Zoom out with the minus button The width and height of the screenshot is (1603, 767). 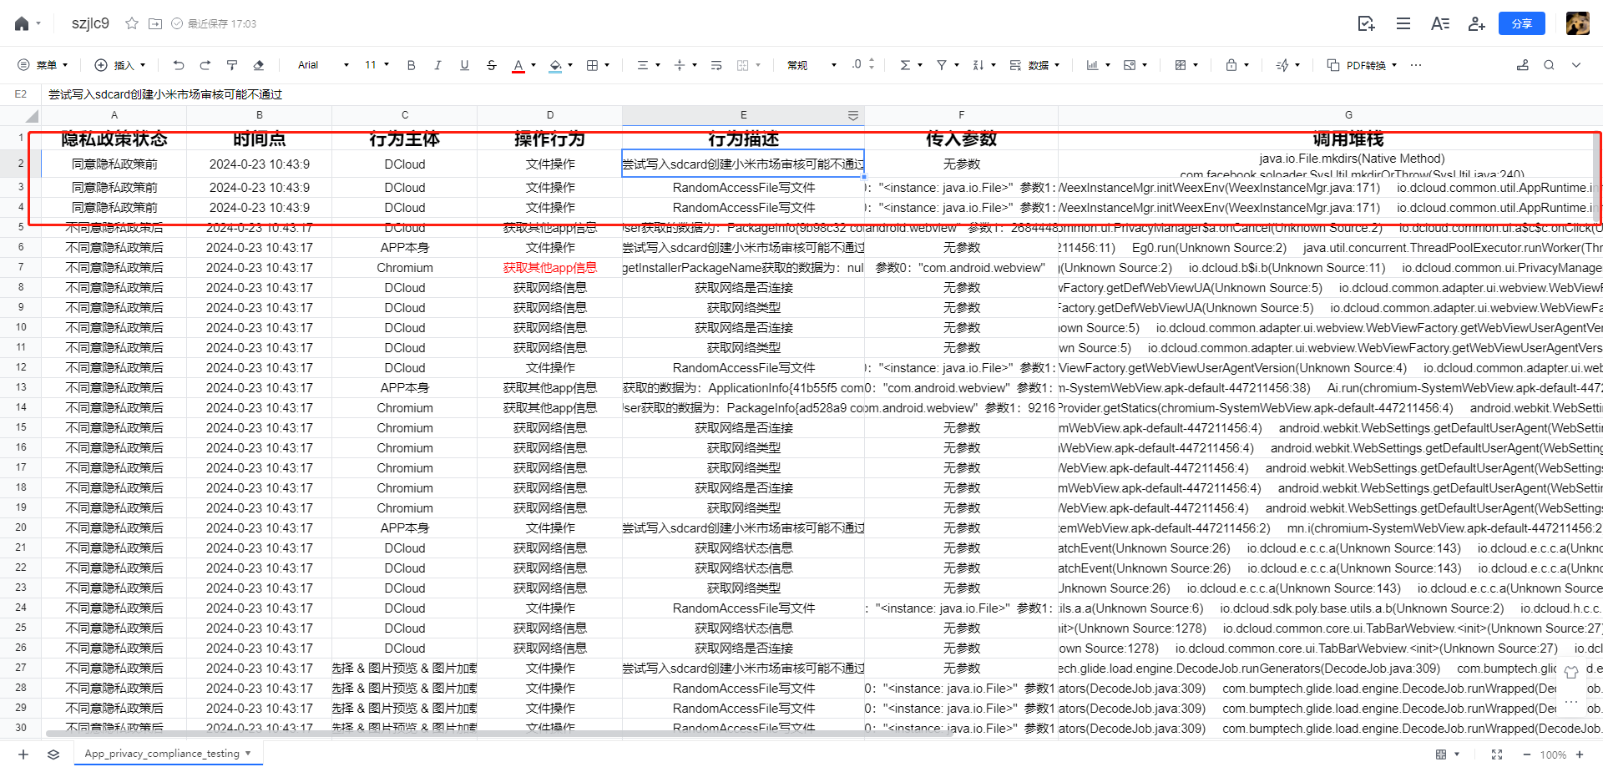click(x=1527, y=754)
